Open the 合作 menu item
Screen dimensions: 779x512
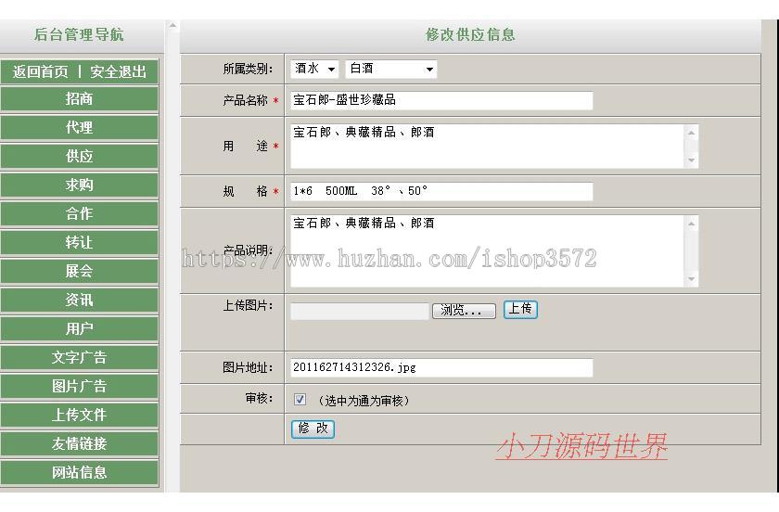(80, 213)
